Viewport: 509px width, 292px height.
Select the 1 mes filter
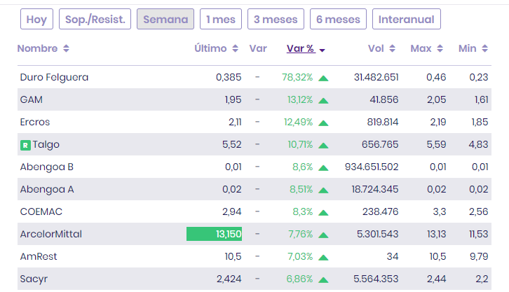pyautogui.click(x=221, y=20)
